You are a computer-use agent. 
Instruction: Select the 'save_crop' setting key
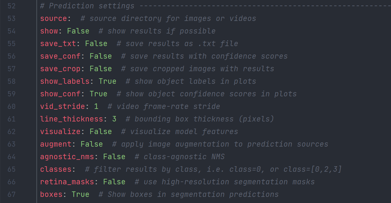[x=60, y=69]
